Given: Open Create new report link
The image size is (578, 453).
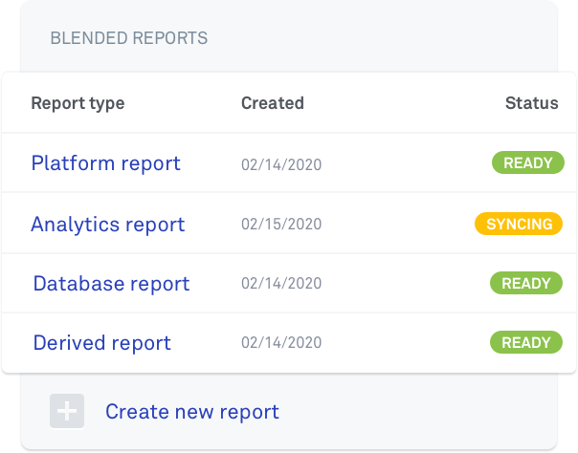Looking at the screenshot, I should pyautogui.click(x=191, y=412).
